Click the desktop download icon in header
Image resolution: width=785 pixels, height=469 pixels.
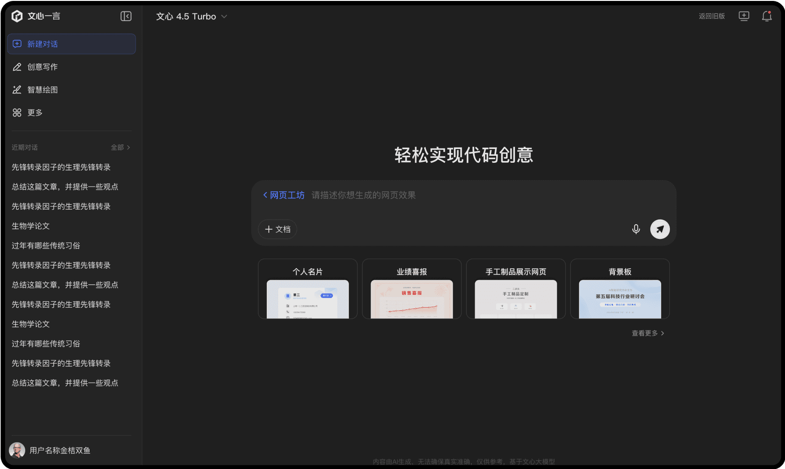pos(744,16)
